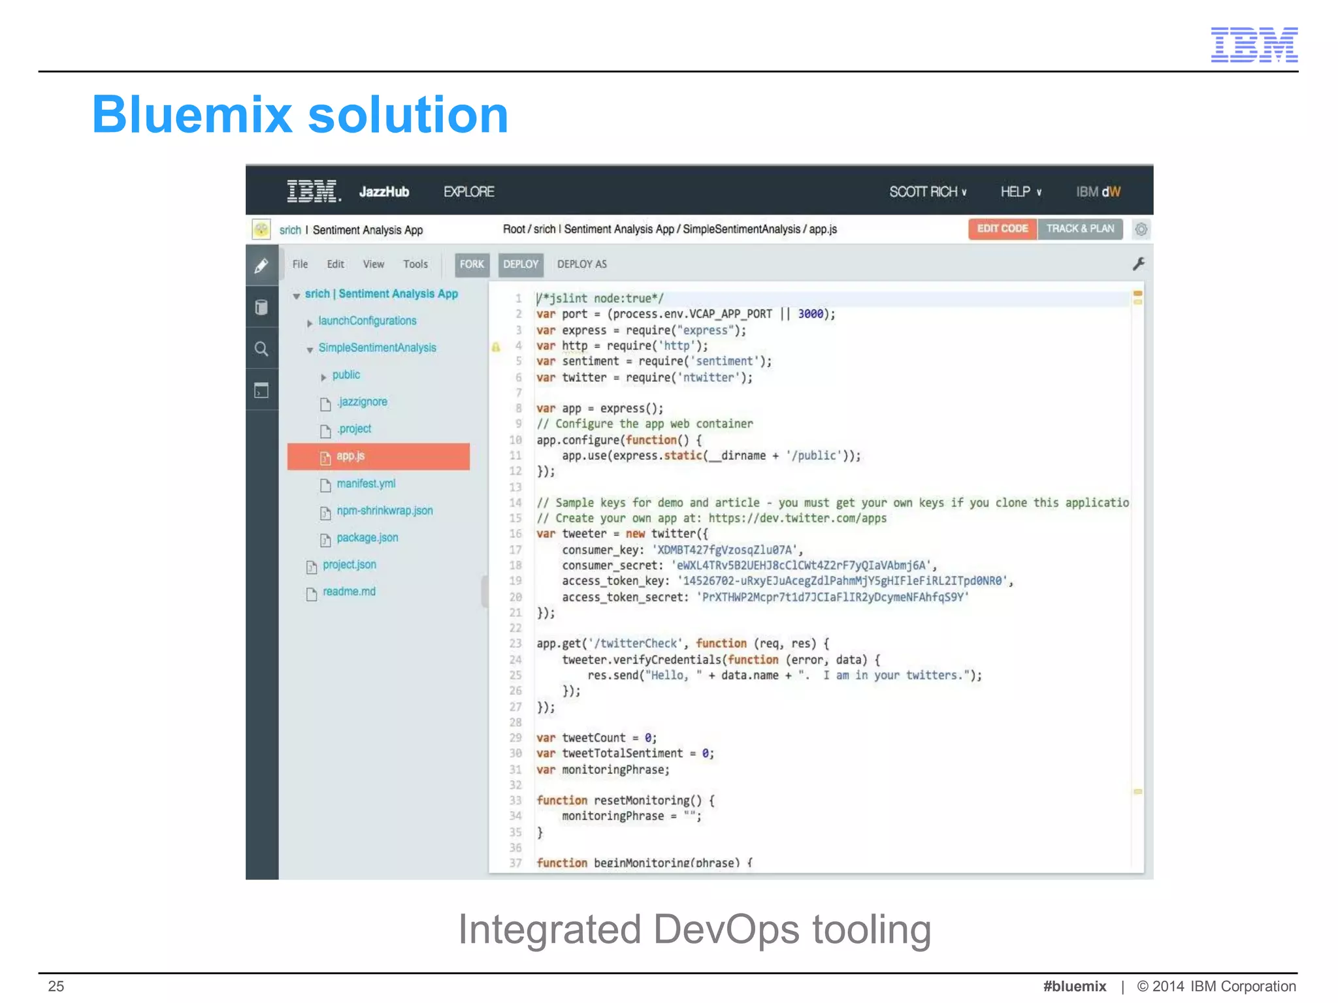Click the package.json file icon
Image resolution: width=1338 pixels, height=1003 pixels.
click(325, 539)
